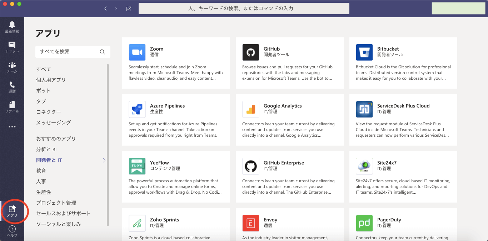The height and width of the screenshot is (241, 488).
Task: Go forward with the right arrow
Action: (116, 9)
